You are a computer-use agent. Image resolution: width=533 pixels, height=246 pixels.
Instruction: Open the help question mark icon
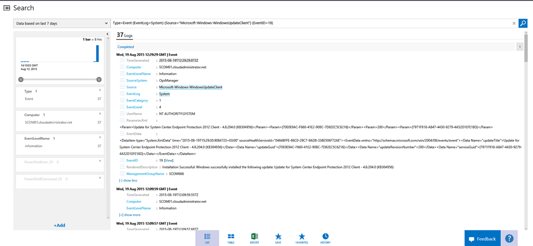pos(509,239)
